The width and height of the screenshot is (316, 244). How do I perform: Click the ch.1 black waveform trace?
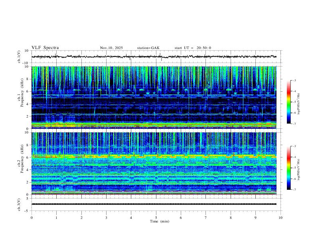tap(154, 57)
